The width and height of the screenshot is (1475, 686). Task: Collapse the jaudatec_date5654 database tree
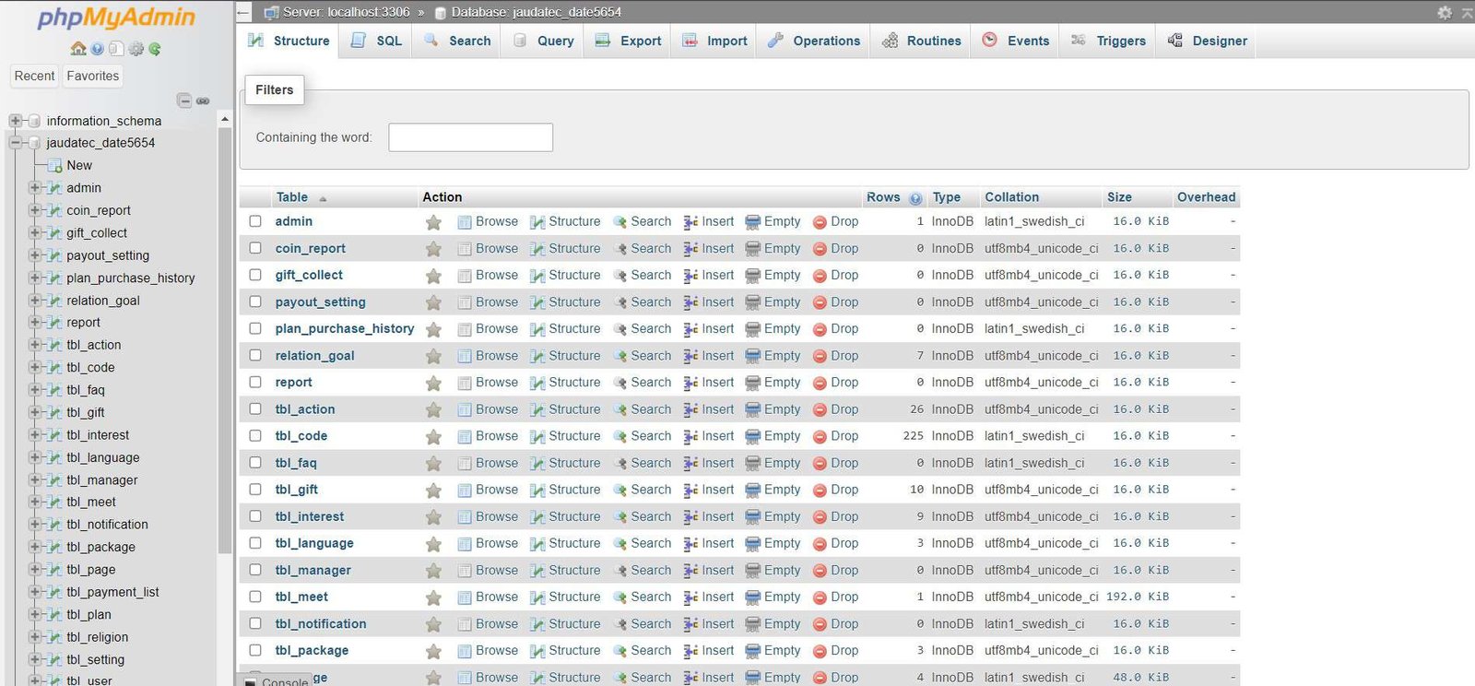point(15,143)
